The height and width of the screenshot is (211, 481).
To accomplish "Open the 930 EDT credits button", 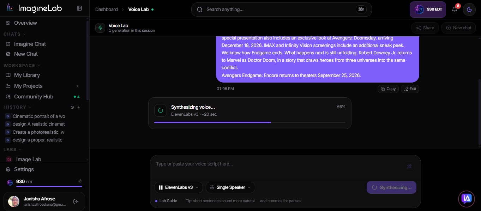I will coord(428,10).
